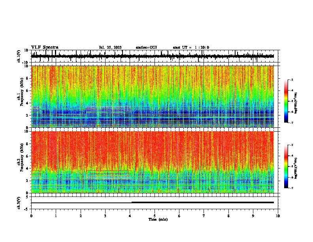Viewport: 313px width, 242px height.
Task: Click time axis tick label "2"
Action: coord(81,216)
